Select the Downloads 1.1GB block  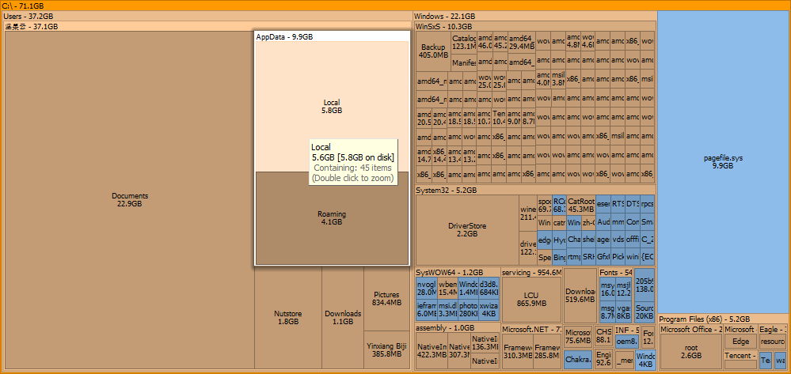[342, 317]
